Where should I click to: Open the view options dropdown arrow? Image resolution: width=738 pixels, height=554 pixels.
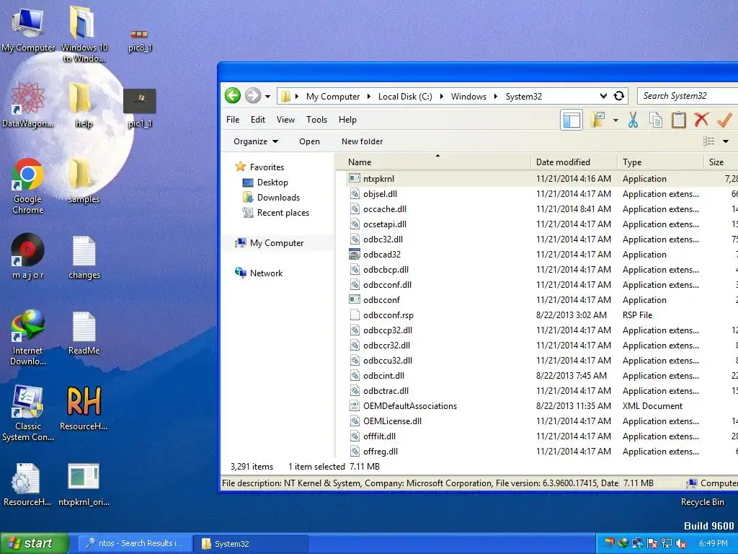click(x=726, y=141)
